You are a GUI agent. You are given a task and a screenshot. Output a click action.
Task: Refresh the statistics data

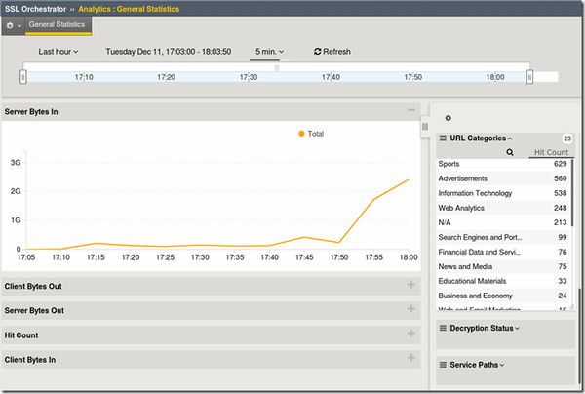coord(331,51)
